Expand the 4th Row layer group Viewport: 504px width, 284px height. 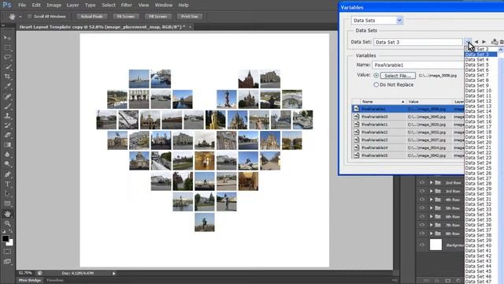point(432,200)
